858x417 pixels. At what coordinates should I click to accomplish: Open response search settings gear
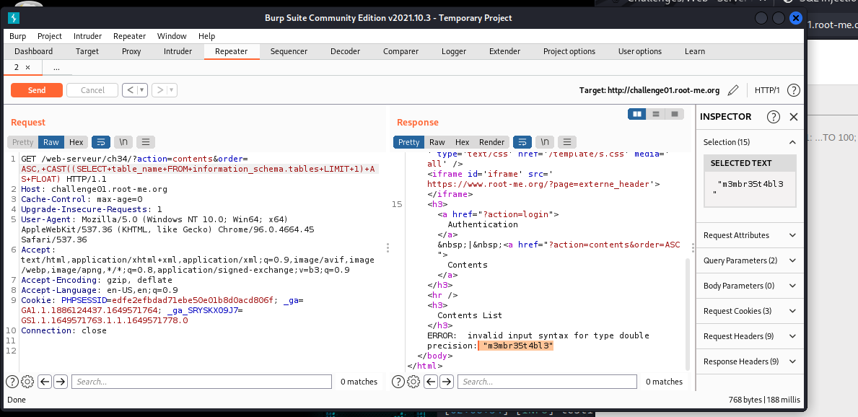point(414,382)
